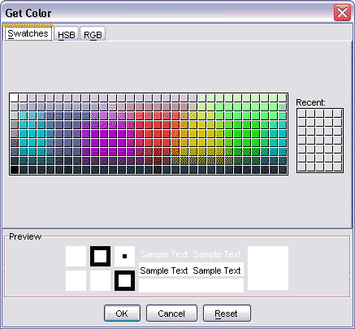Click the OK button
355x329 pixels.
(122, 314)
